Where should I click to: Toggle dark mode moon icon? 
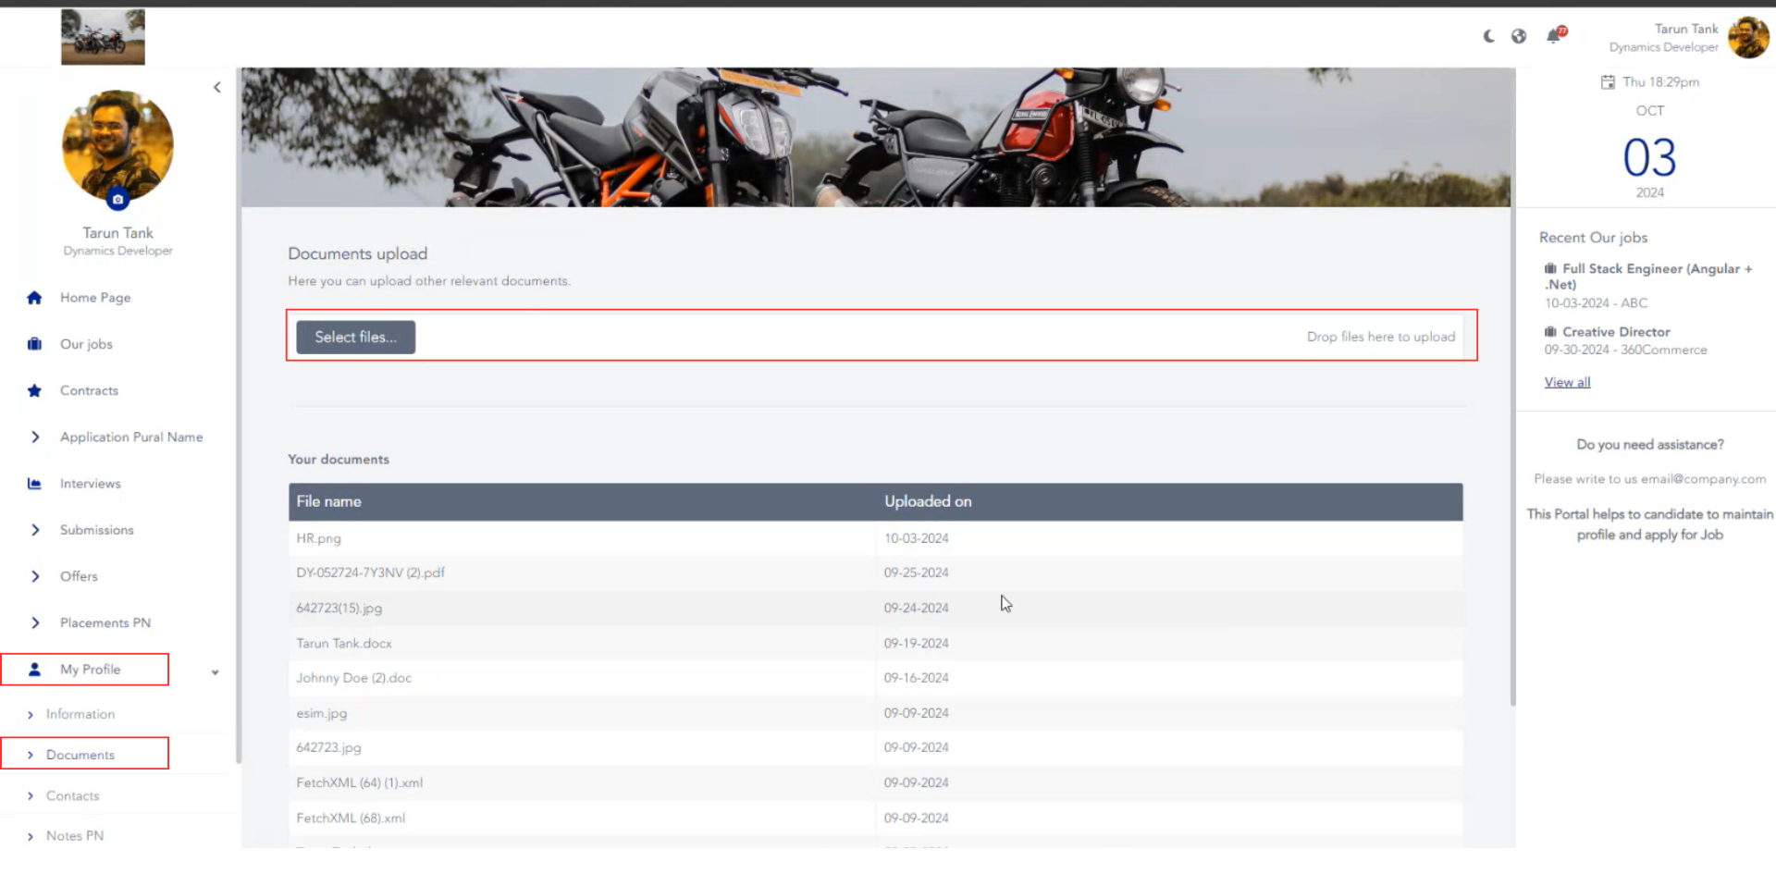pos(1488,36)
